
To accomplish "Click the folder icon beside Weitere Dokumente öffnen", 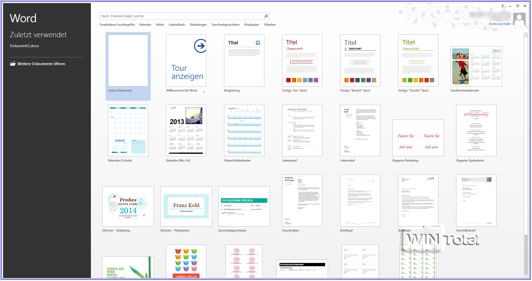I will 12,64.
